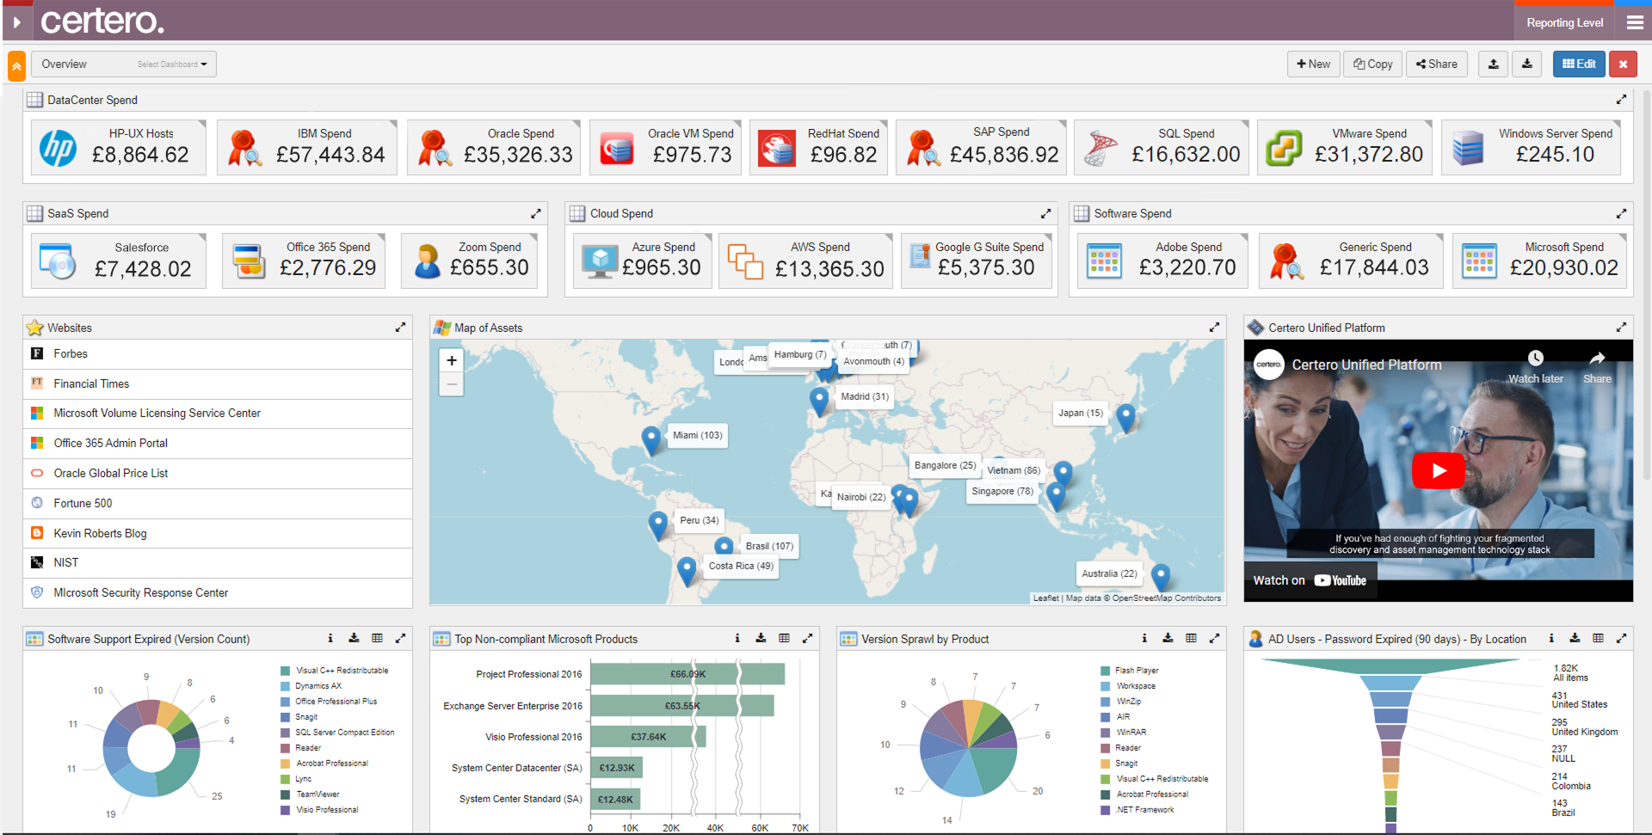This screenshot has width=1652, height=835.
Task: Expand the Cloud Spend panel
Action: [1045, 213]
